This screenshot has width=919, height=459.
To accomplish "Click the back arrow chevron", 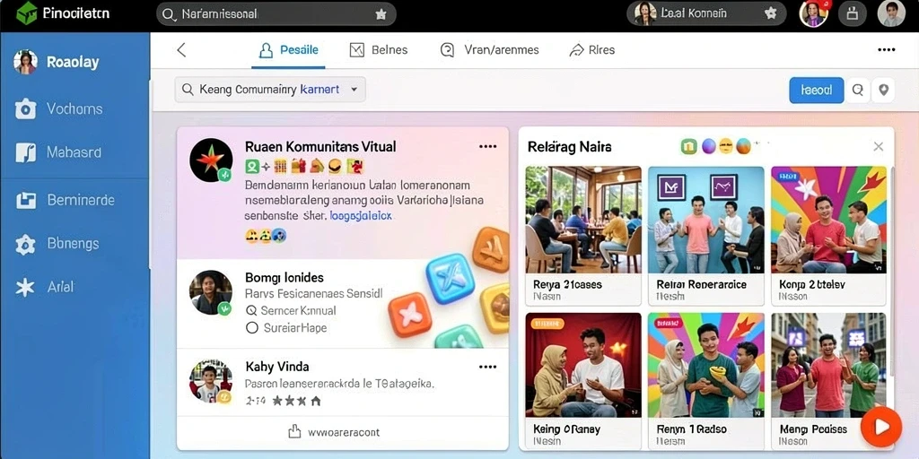I will click(x=181, y=50).
